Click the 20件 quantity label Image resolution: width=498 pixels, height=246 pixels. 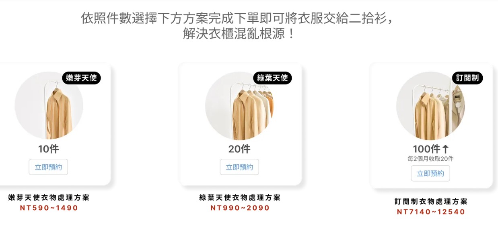[x=239, y=149]
